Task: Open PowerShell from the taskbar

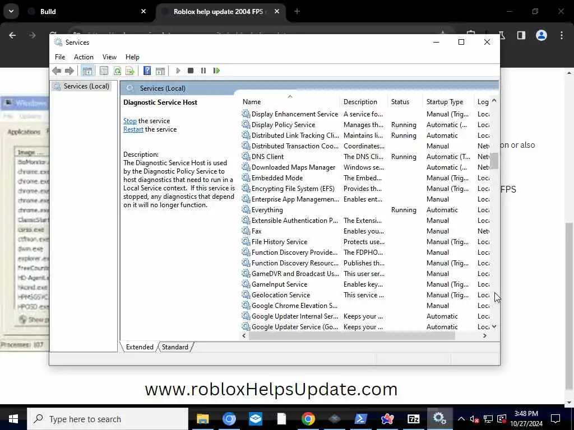Action: tap(361, 419)
